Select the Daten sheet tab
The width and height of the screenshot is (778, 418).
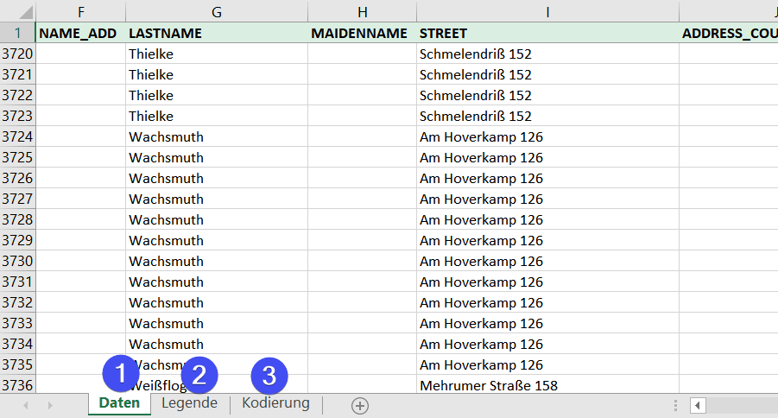(x=119, y=404)
